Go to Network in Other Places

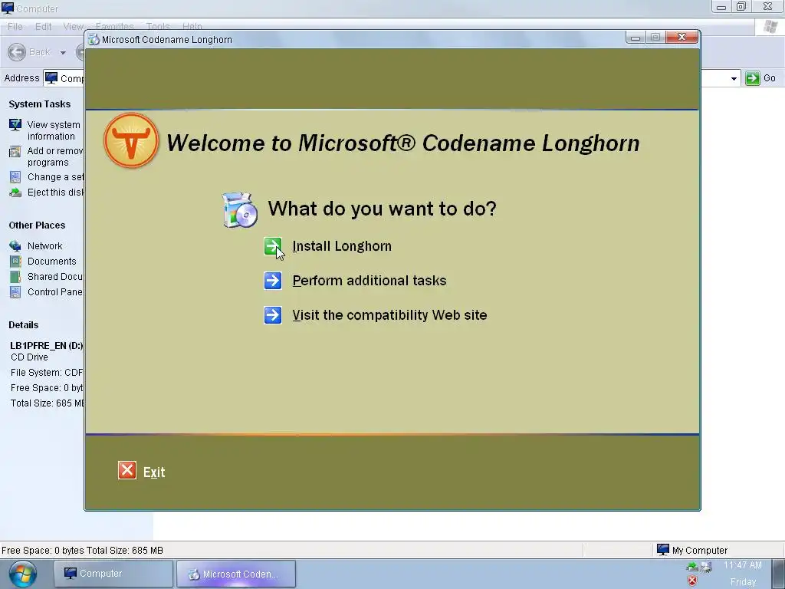point(45,246)
